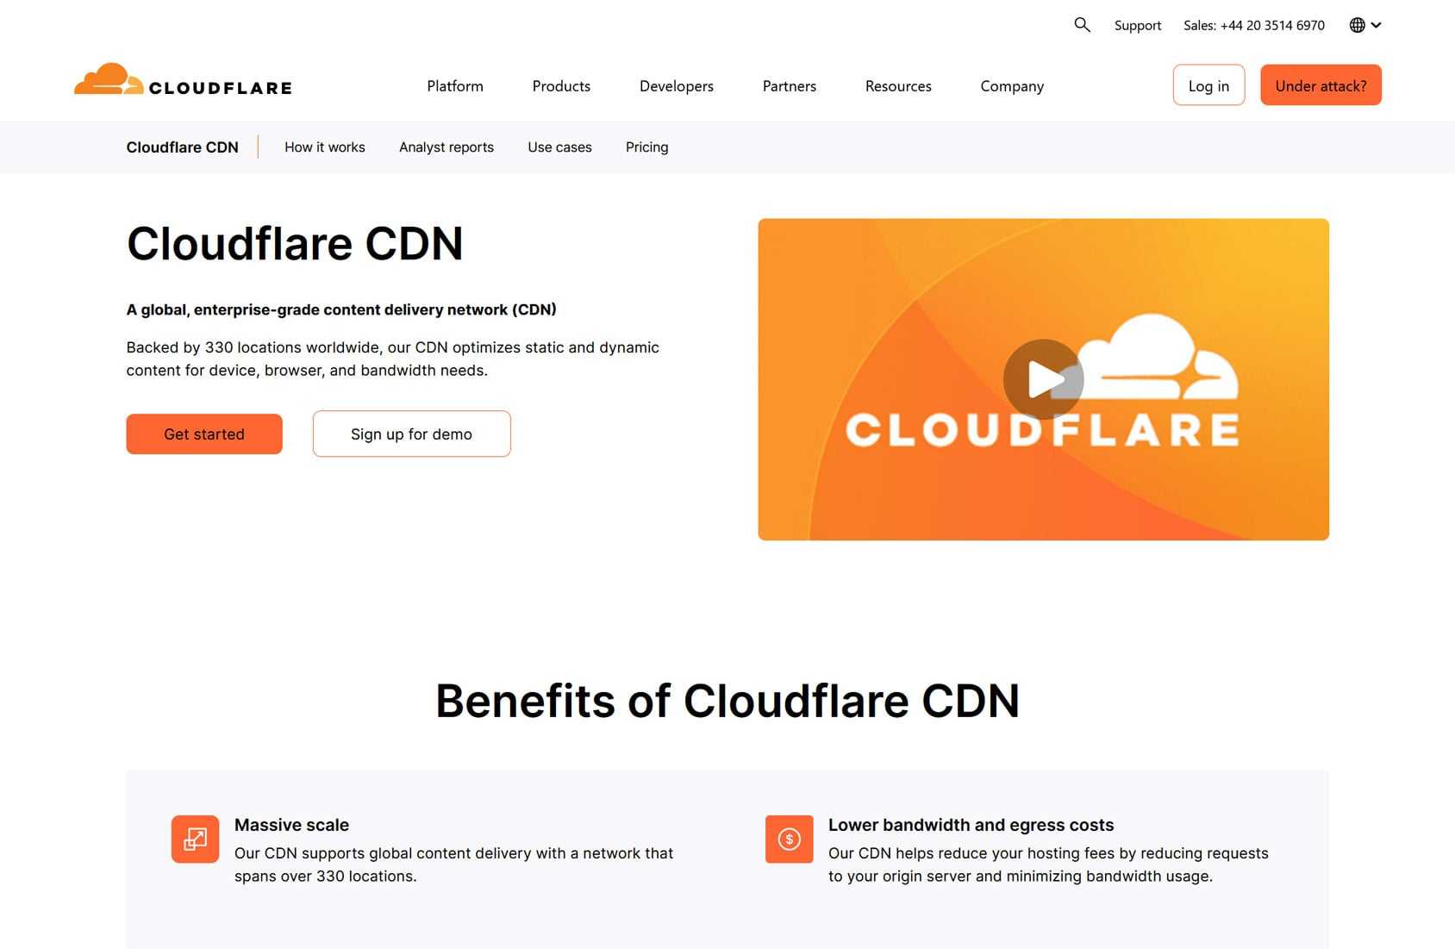This screenshot has width=1455, height=949.
Task: Go to Pricing section
Action: pos(646,147)
